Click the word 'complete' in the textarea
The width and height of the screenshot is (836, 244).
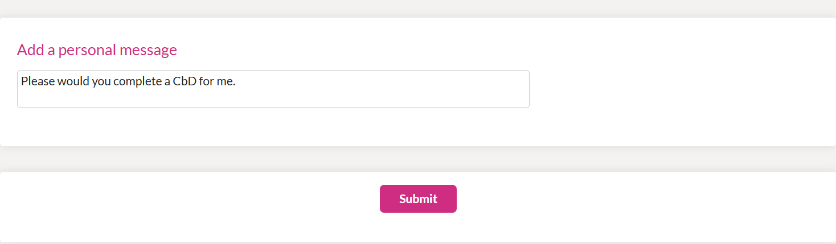click(x=137, y=81)
